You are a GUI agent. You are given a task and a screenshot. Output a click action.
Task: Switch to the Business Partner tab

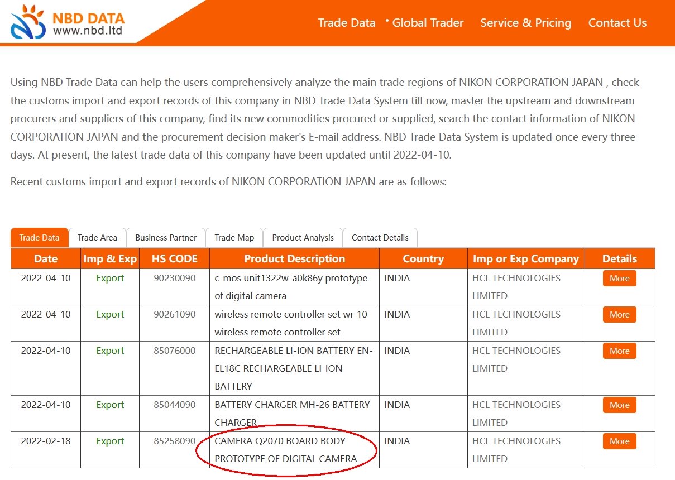click(166, 238)
